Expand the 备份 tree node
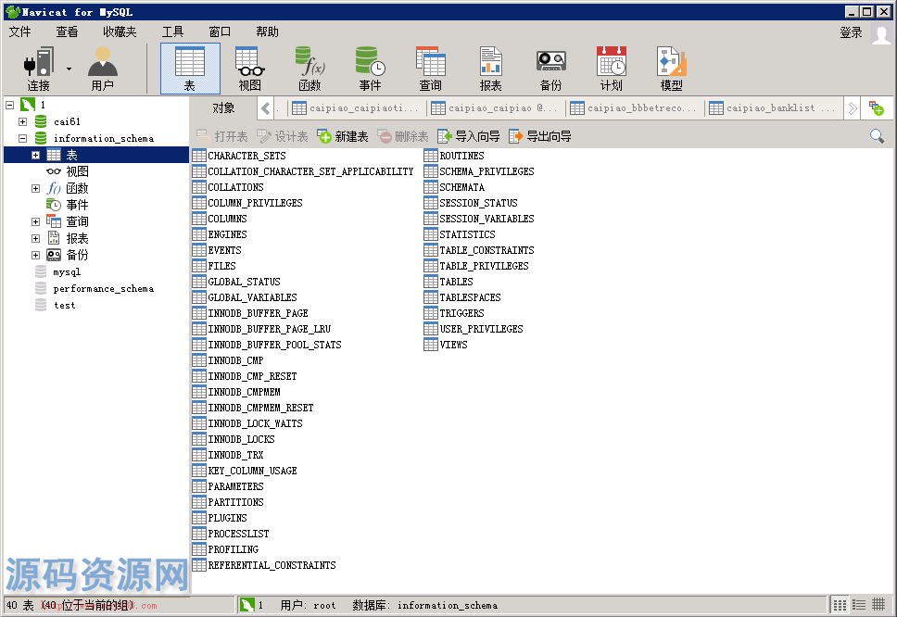 pos(35,255)
